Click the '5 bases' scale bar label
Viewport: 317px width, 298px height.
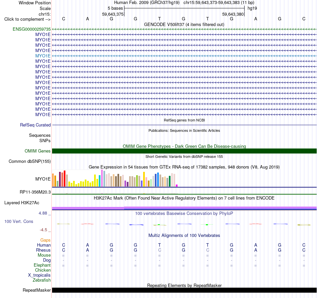coord(115,8)
